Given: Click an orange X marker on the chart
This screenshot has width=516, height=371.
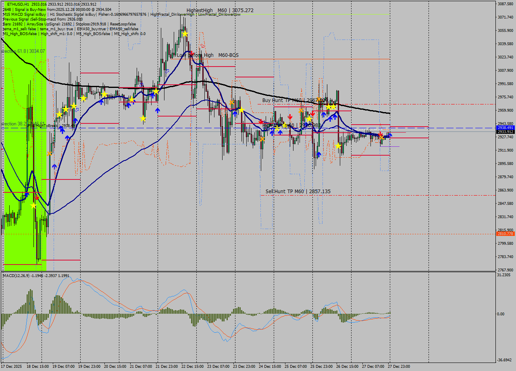Looking at the screenshot, I should [x=262, y=139].
